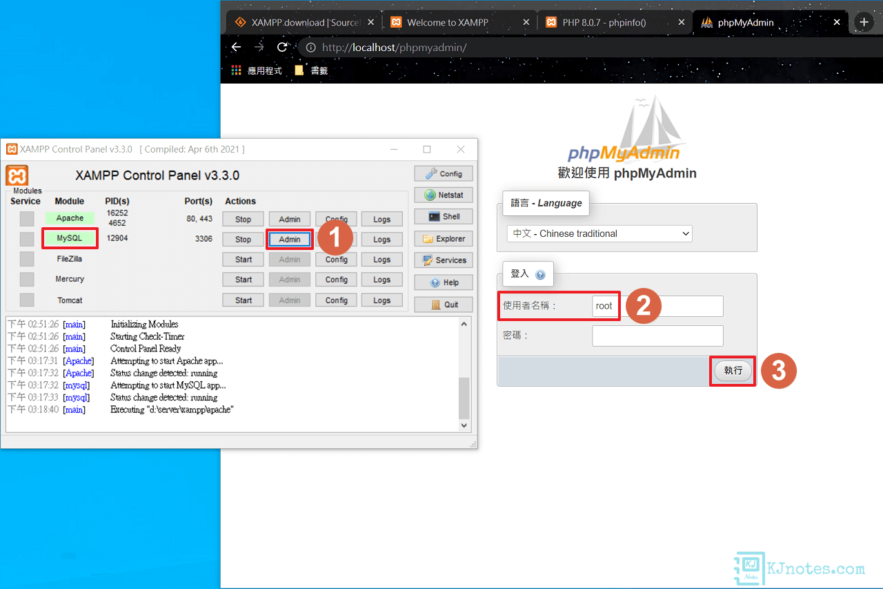The image size is (883, 589).
Task: Click the browser back arrow
Action: coord(236,47)
